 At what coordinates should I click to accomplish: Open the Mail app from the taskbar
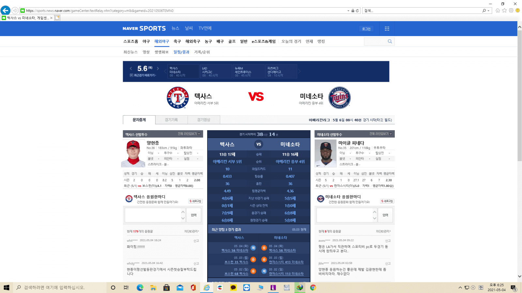(180, 287)
